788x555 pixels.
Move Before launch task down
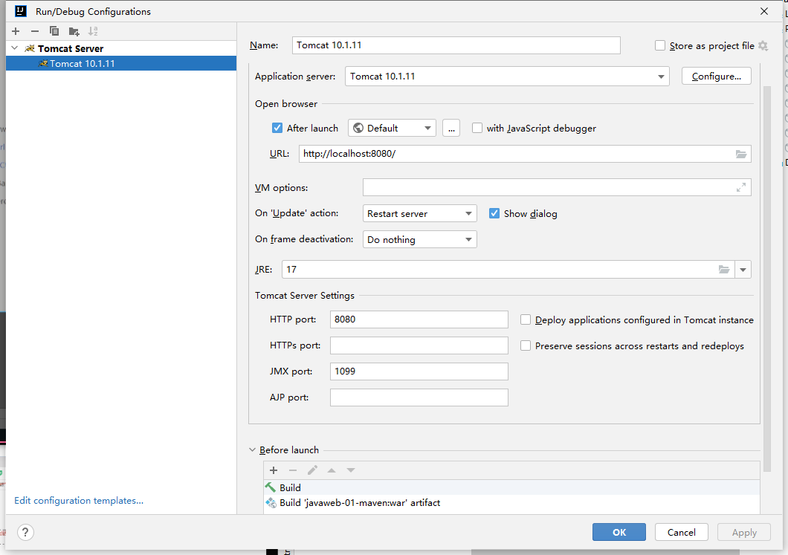(351, 470)
